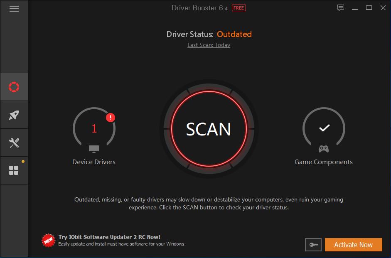Close the Driver Booster window

point(383,8)
